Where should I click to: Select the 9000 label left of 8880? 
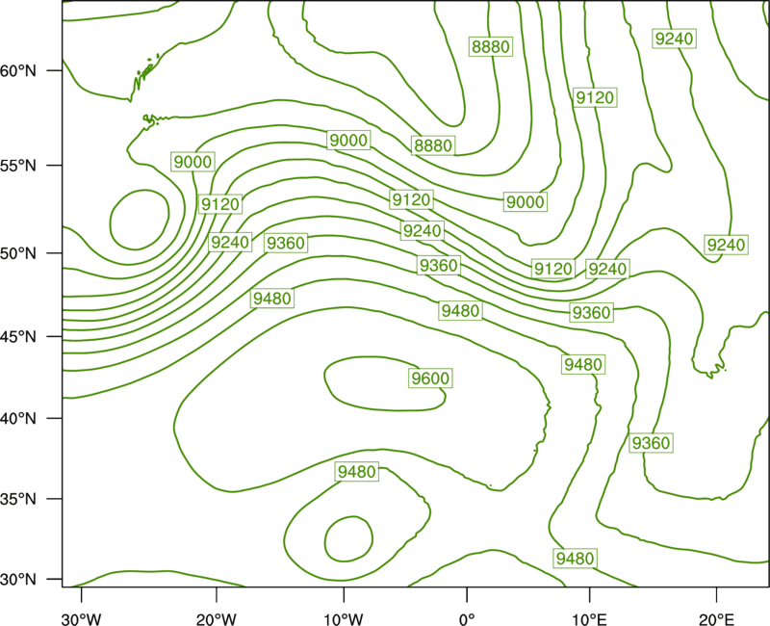(x=348, y=141)
